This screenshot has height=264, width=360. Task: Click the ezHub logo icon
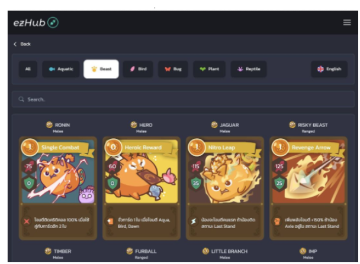[53, 22]
